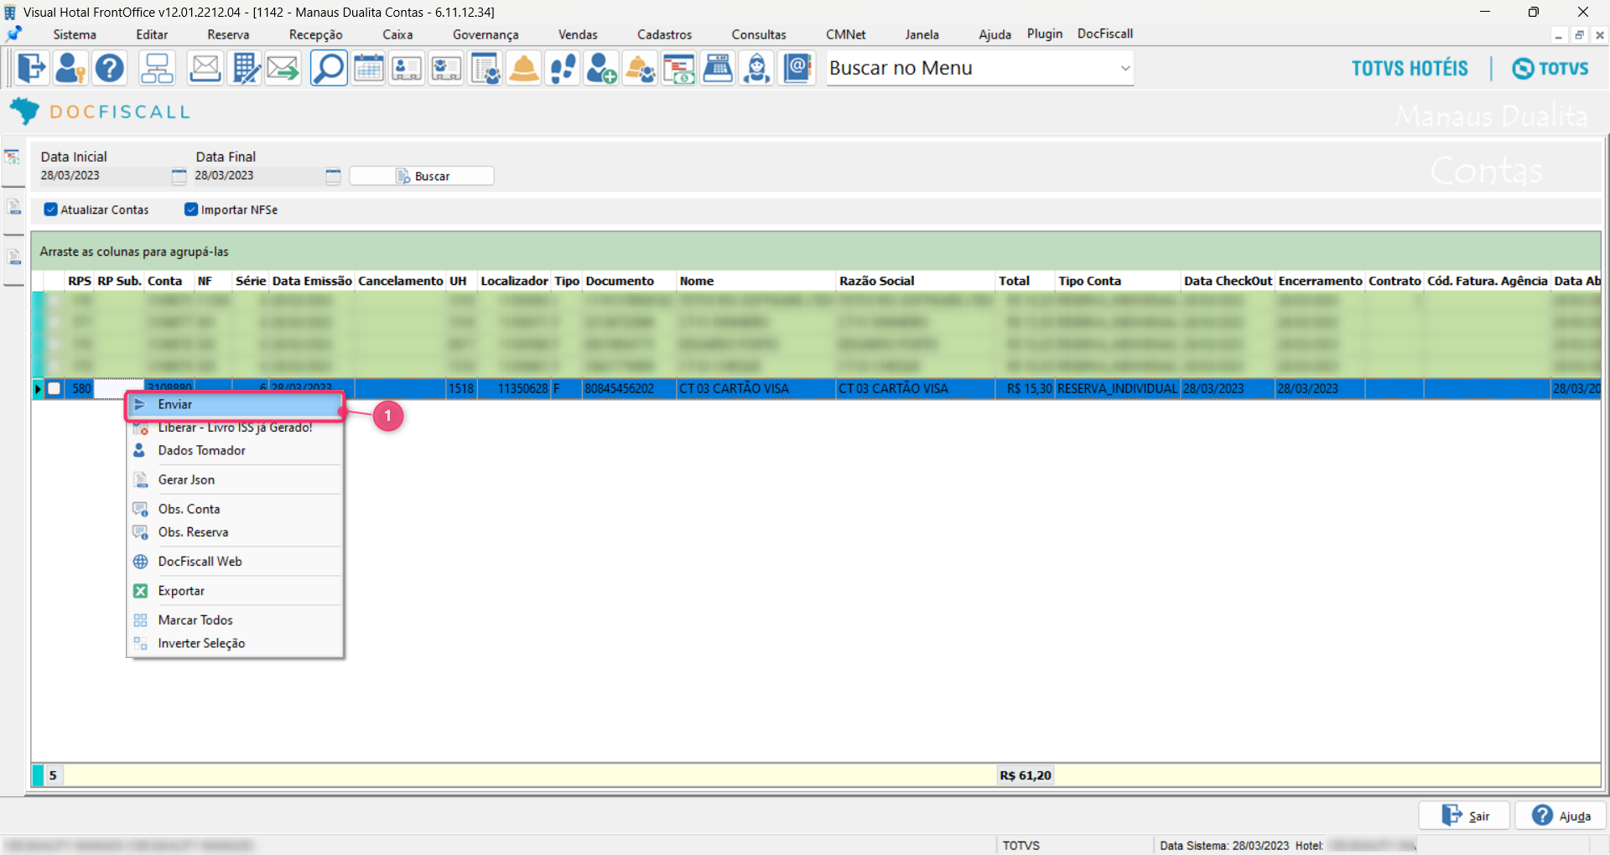Open the calendar grid toolbar icon
This screenshot has width=1610, height=855.
coord(368,68)
